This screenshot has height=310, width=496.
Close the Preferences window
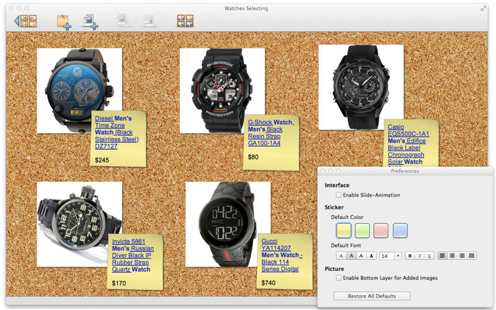point(322,171)
